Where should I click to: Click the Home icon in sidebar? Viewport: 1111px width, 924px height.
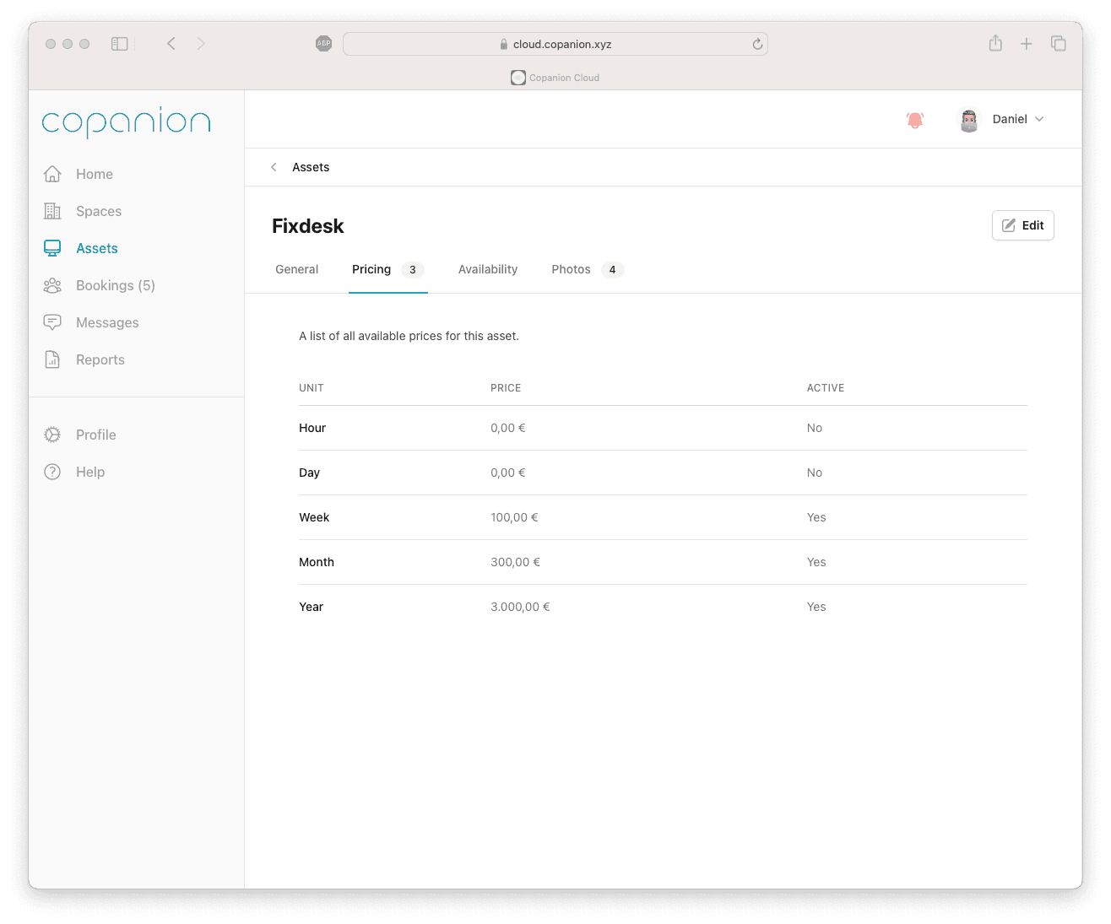52,174
